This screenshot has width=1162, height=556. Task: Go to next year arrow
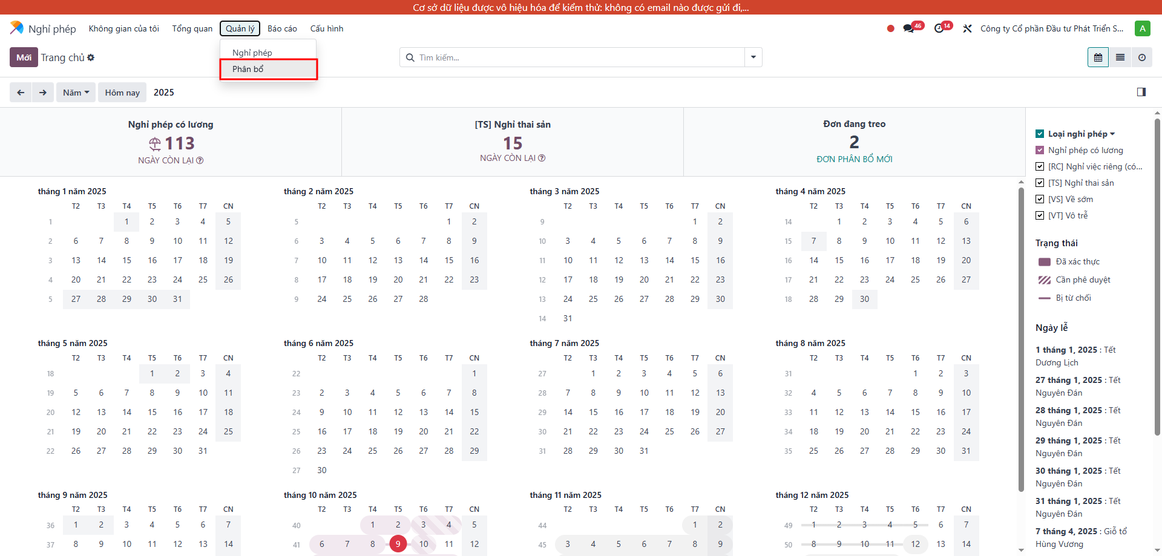pyautogui.click(x=43, y=93)
